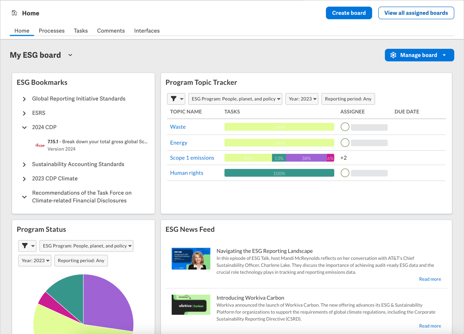Open the 7.15.1 Break down your total gross bookmark

(x=97, y=141)
